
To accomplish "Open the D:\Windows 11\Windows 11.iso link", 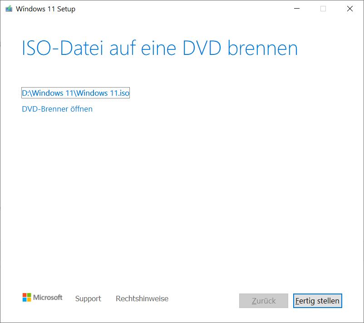I will 75,93.
